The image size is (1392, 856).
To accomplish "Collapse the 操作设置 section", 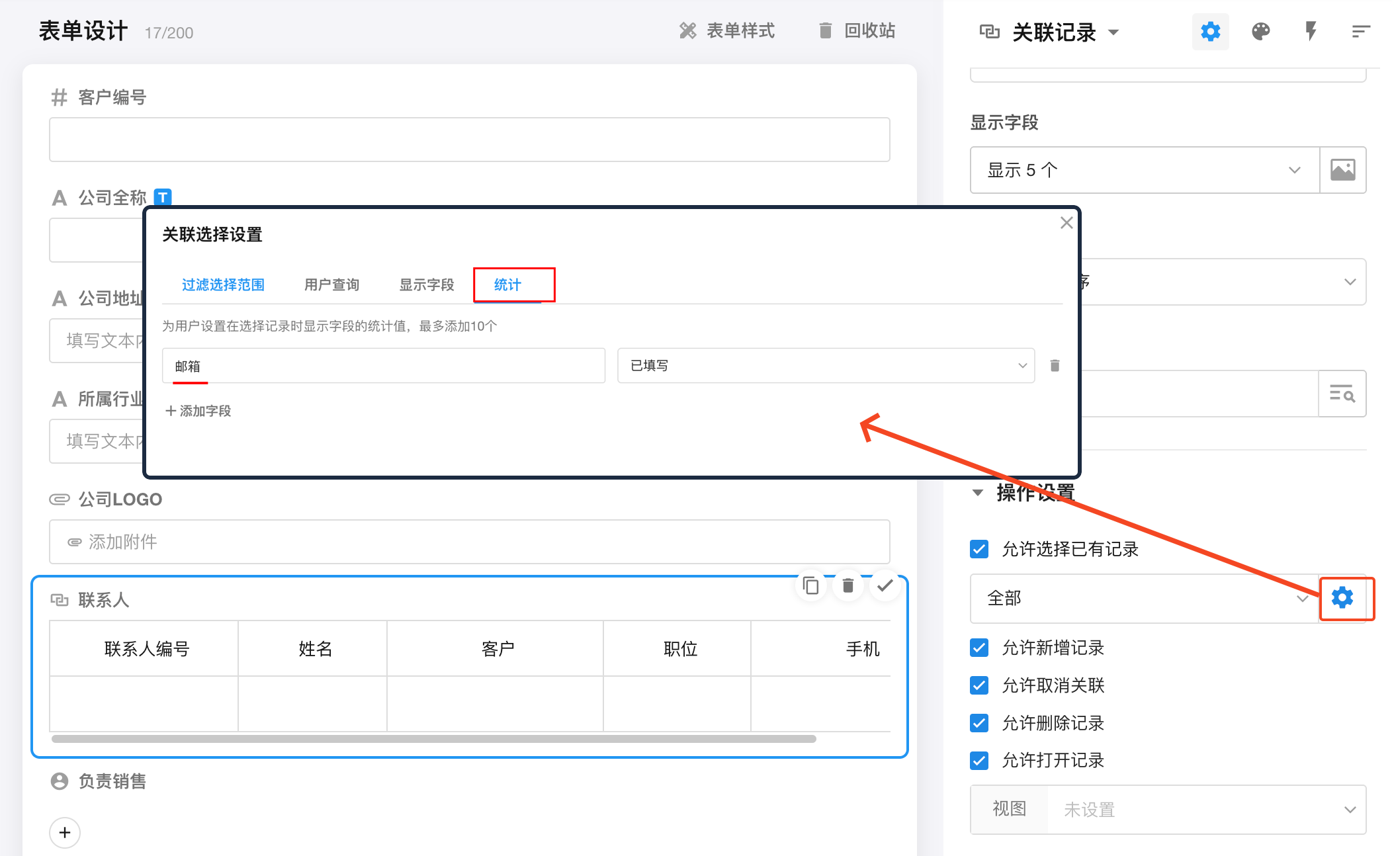I will point(978,493).
